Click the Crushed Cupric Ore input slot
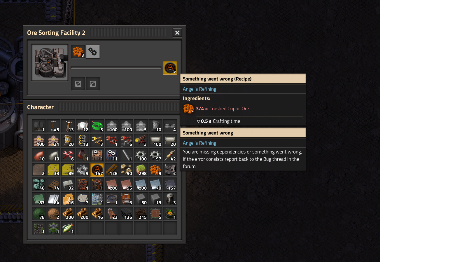 (78, 52)
